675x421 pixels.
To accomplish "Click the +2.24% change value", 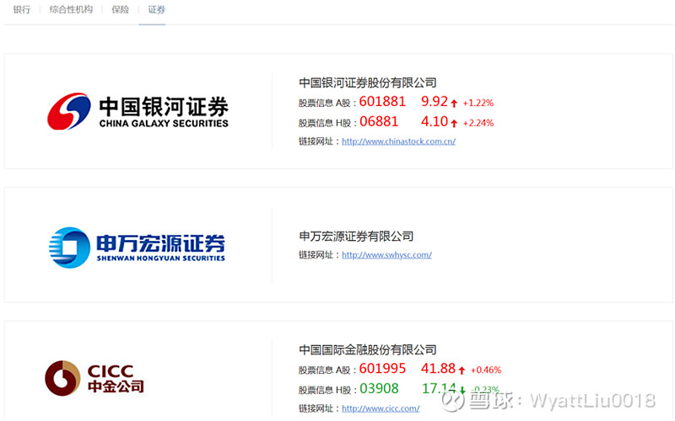I will [x=478, y=123].
